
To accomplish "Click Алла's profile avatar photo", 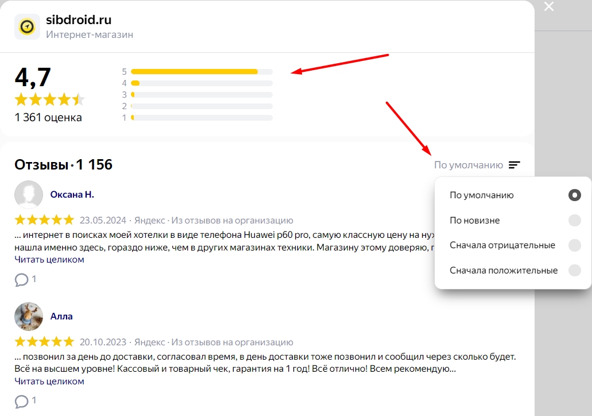I will point(29,317).
